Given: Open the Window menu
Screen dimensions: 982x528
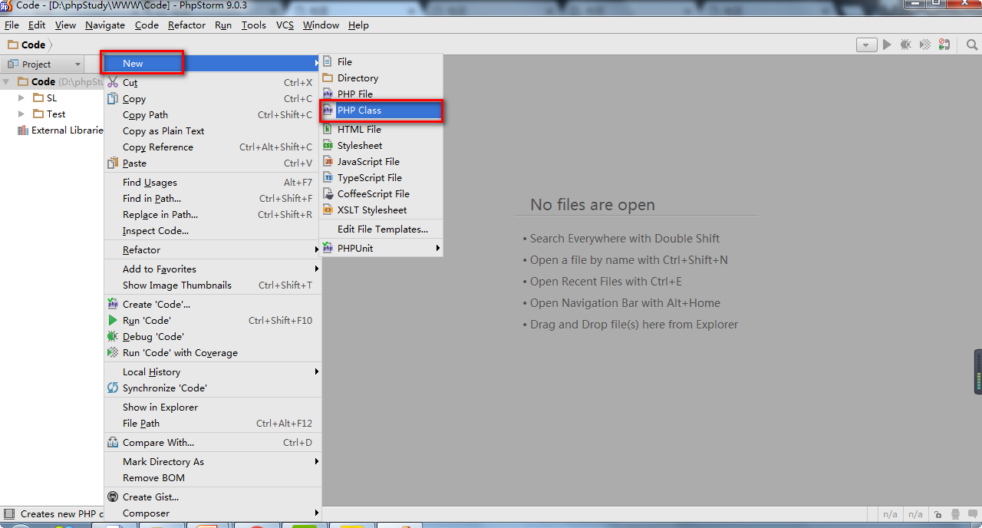Looking at the screenshot, I should point(321,25).
